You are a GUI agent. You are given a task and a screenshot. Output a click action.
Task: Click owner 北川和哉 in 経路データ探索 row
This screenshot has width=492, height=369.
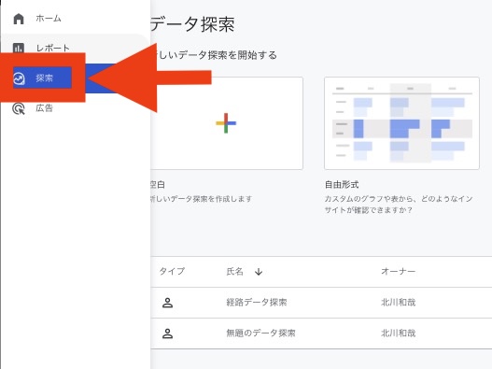tap(399, 302)
